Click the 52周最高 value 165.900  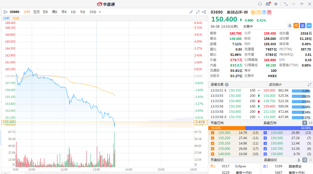[270, 60]
